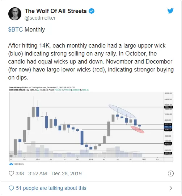Screen dimensions: 182x196
Task: Click the blue verified badge
Action: point(92,11)
